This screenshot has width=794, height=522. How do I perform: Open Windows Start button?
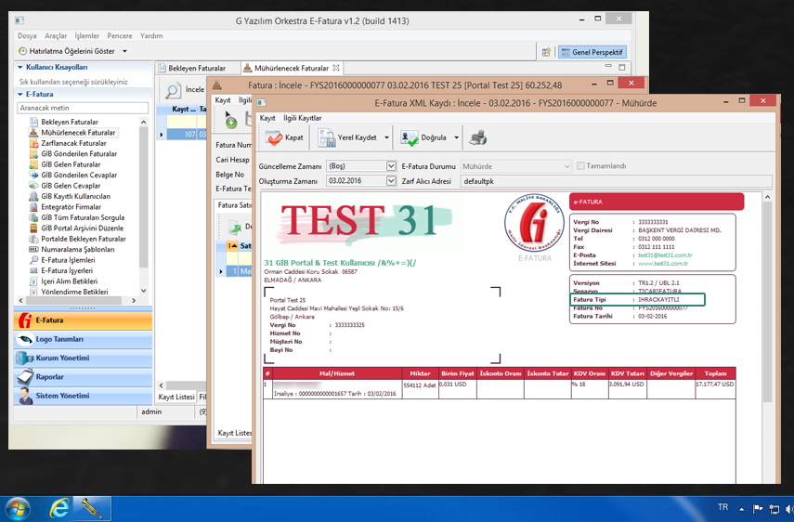(x=17, y=509)
